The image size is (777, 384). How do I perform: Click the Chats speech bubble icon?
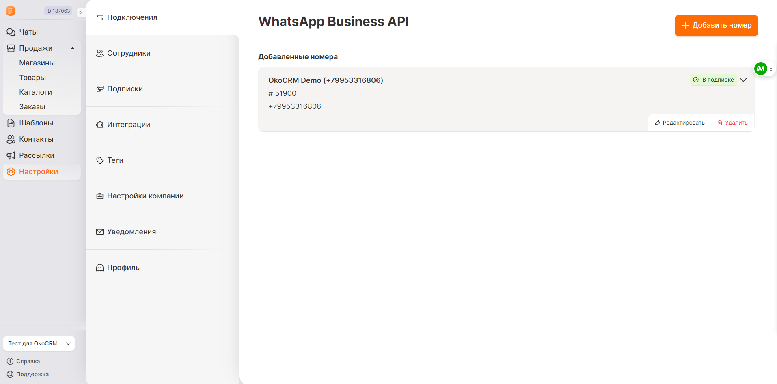point(11,32)
